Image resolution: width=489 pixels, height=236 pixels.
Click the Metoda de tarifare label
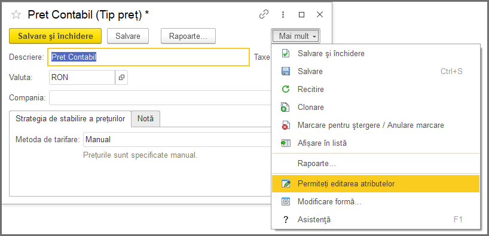click(x=48, y=139)
